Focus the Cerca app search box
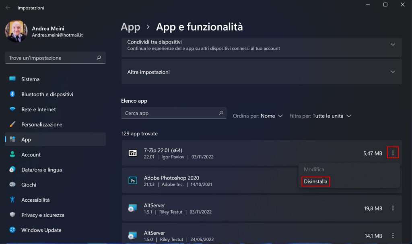This screenshot has height=244, width=412. (x=174, y=113)
